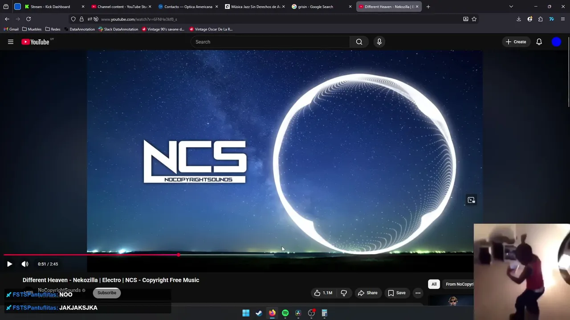Open Vintage 90's savane bookmark
This screenshot has height=320, width=570.
163,29
